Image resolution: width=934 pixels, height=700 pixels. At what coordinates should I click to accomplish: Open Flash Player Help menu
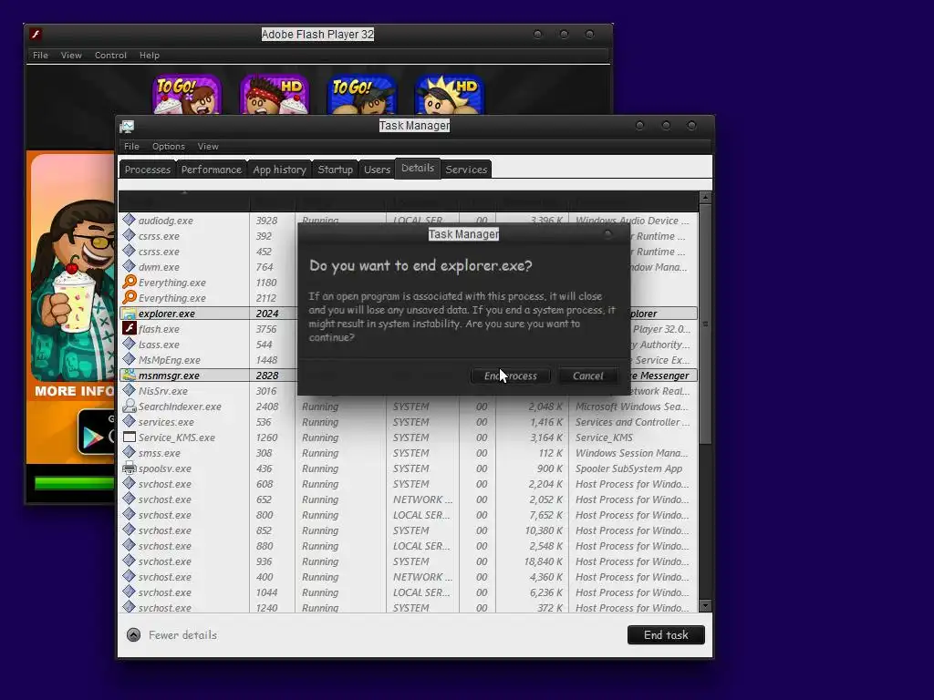[150, 56]
